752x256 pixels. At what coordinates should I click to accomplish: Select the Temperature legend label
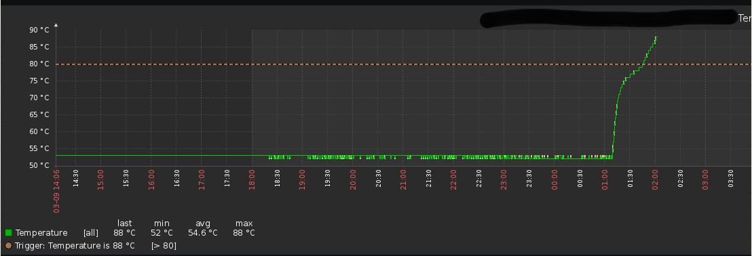41,233
